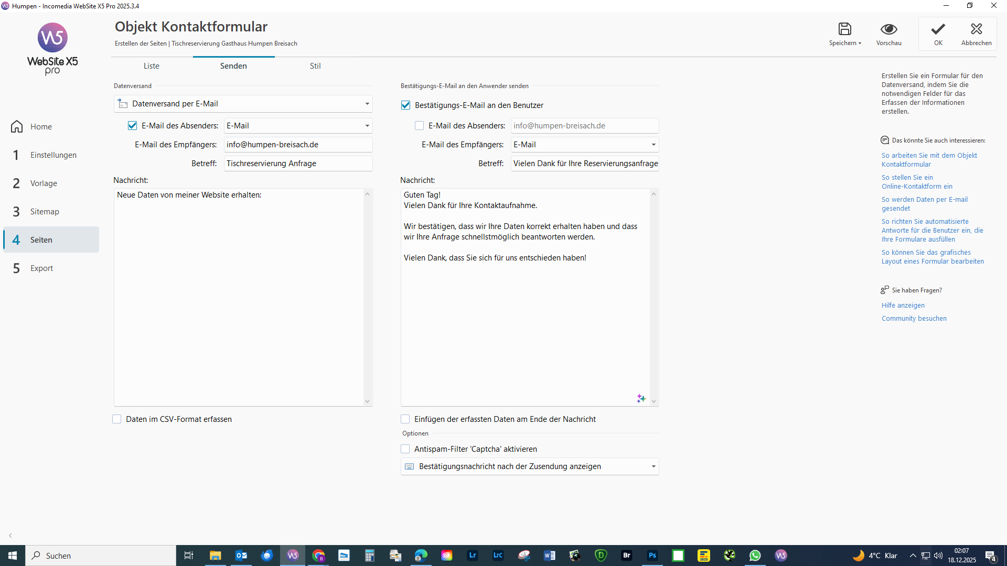
Task: Collapse sidebar with bottom-left arrow
Action: pyautogui.click(x=10, y=536)
